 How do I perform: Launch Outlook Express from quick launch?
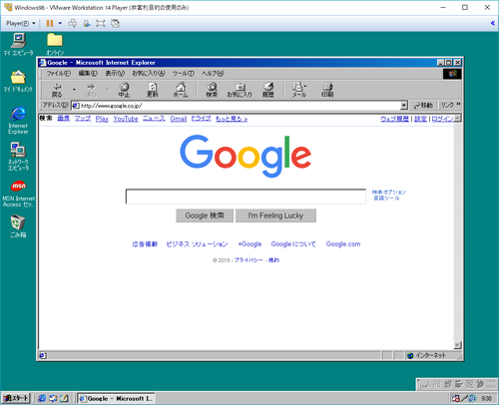(53, 398)
